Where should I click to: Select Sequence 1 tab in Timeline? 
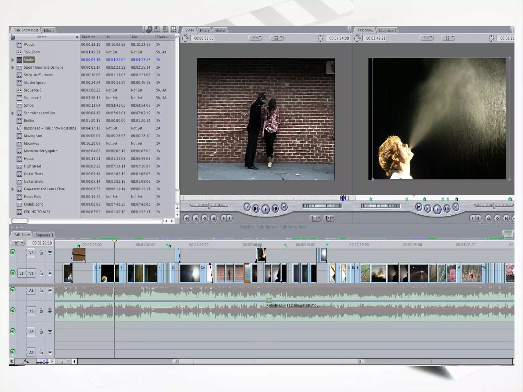(x=44, y=235)
